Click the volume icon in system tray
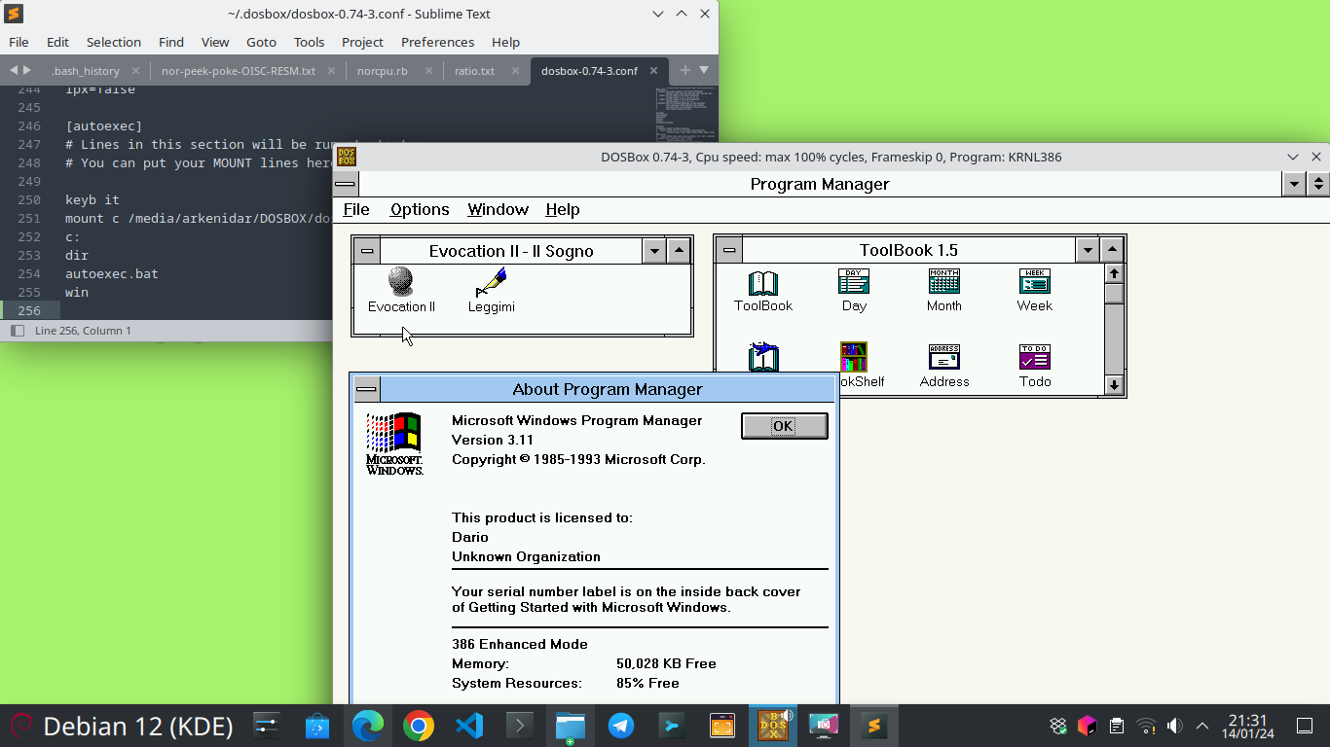This screenshot has width=1330, height=747. pos(1175,726)
